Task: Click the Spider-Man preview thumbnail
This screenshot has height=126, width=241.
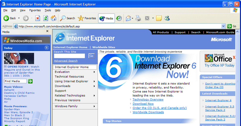Action: 19,58
